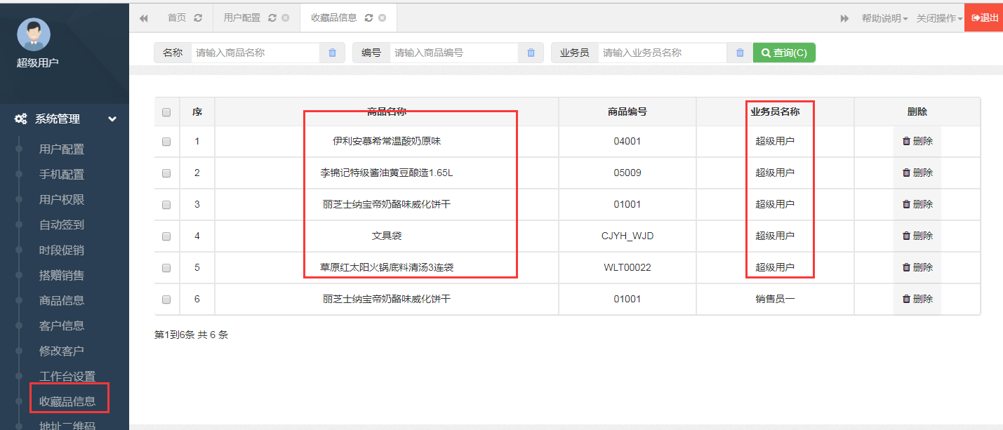The height and width of the screenshot is (430, 1003).
Task: Collapse the 系统管理 menu chevron
Action: point(112,119)
